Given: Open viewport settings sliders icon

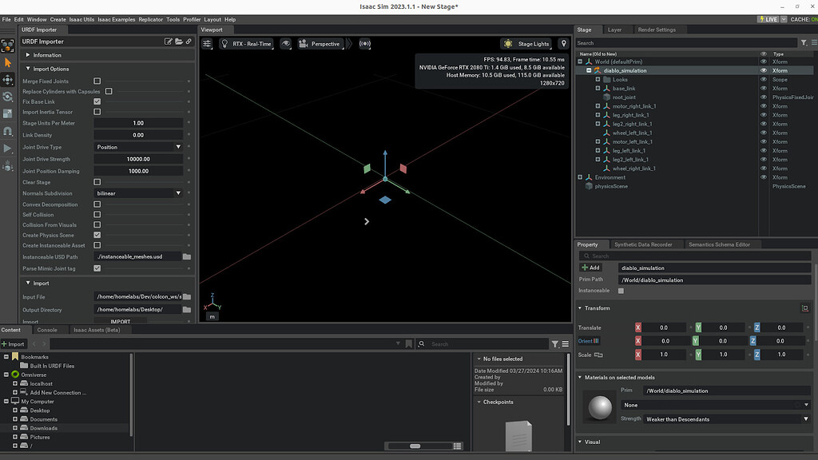Looking at the screenshot, I should pos(207,44).
